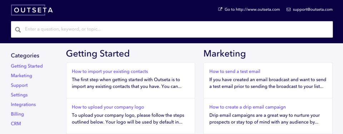Open article How to import your existing contacts
Image resolution: width=343 pixels, height=134 pixels.
coord(110,71)
